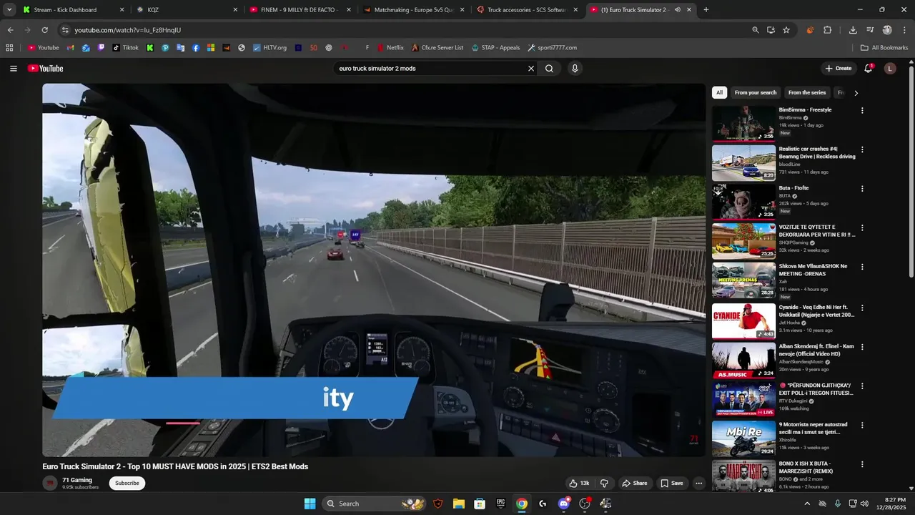Open the BimBimma - Freestyle thumbnail

[743, 124]
